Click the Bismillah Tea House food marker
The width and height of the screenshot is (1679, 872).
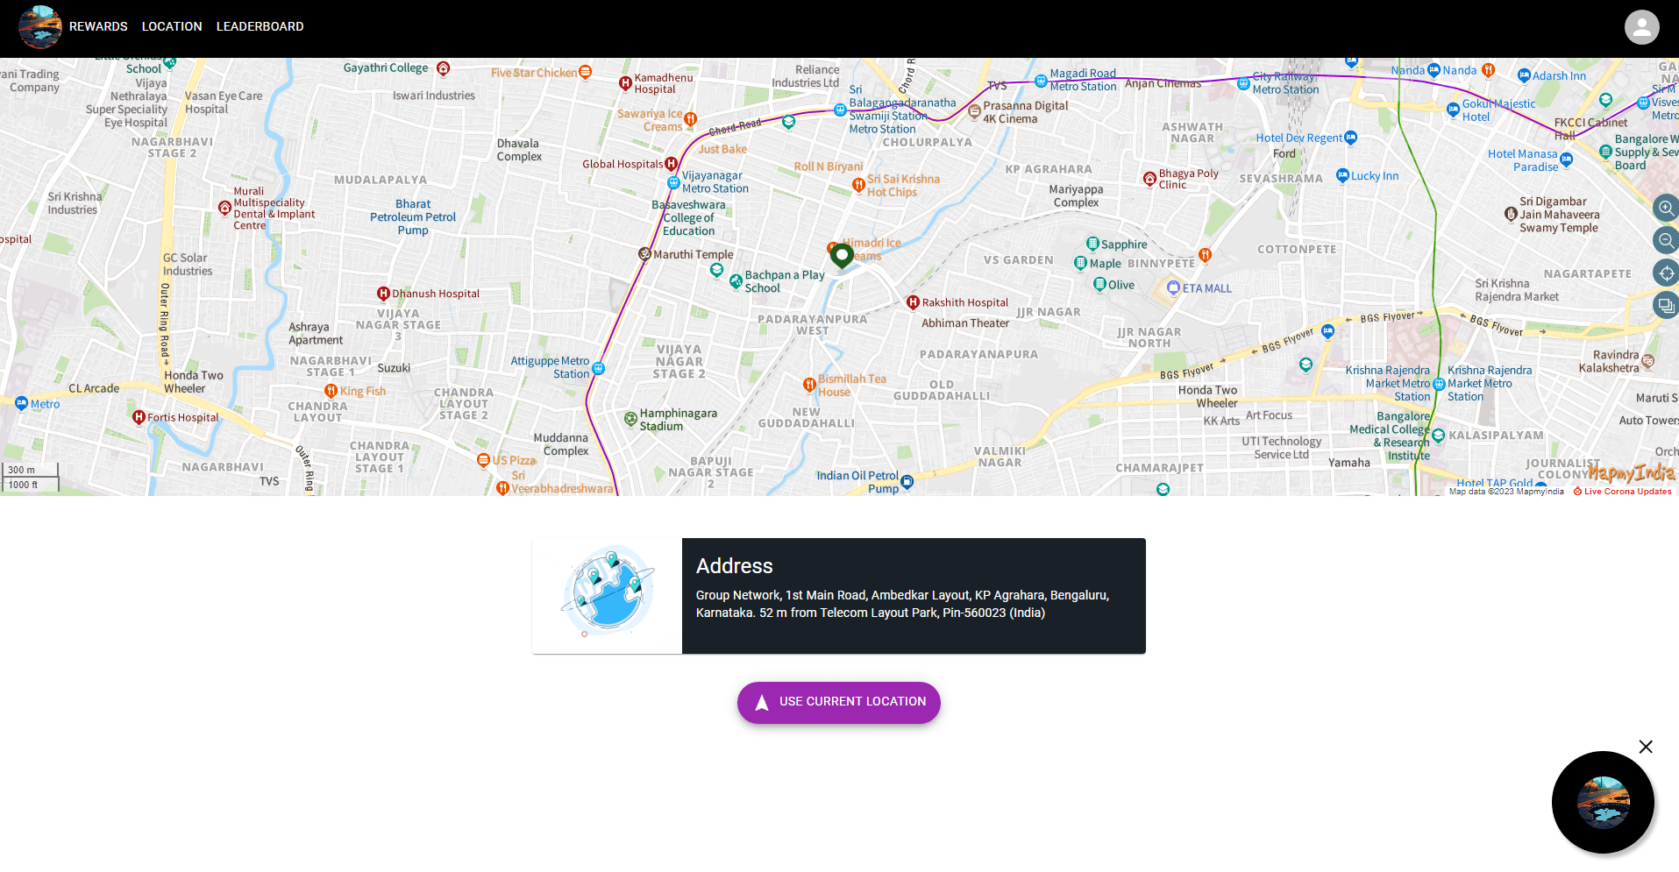(x=808, y=384)
